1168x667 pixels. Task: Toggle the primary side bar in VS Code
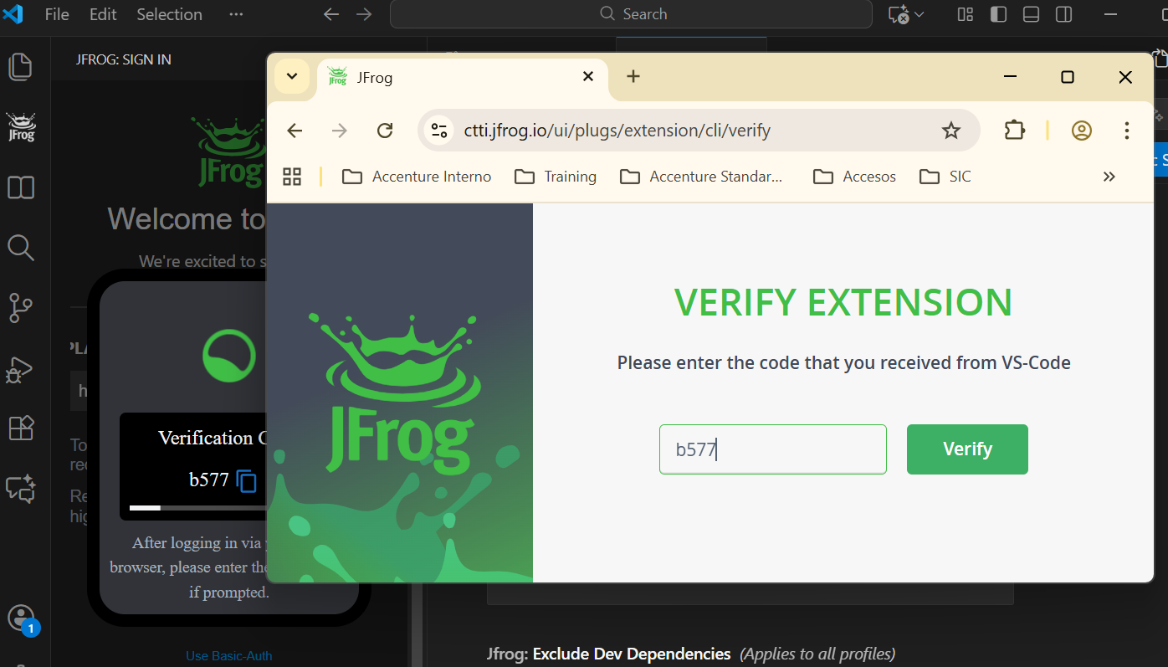click(x=998, y=14)
